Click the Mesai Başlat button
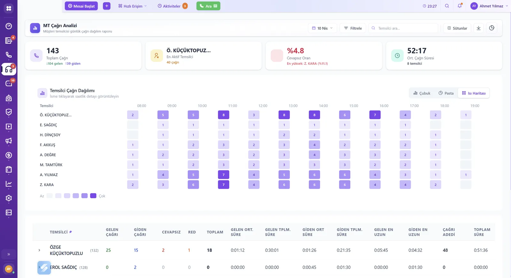This screenshot has height=278, width=511. pos(81,6)
